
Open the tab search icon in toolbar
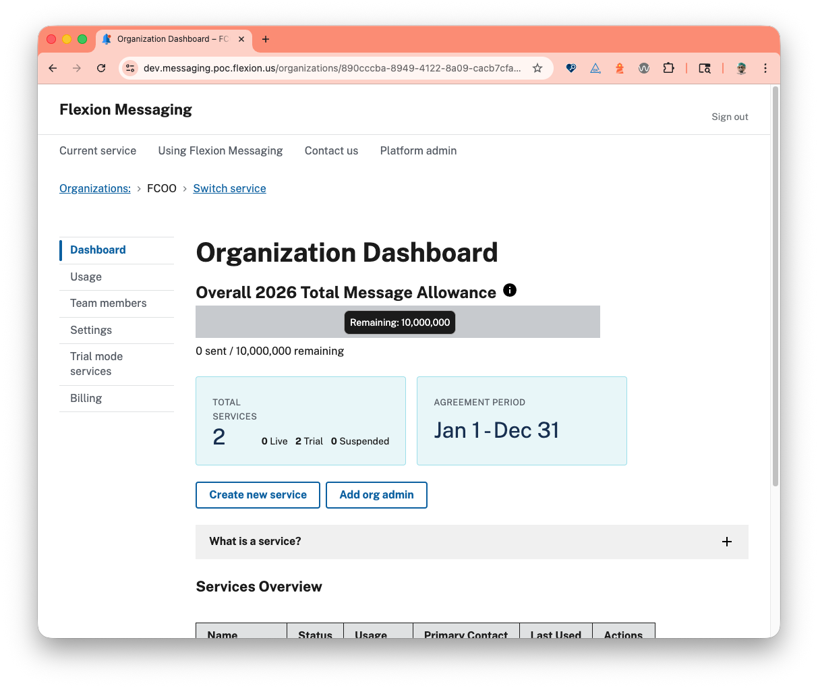pos(705,68)
